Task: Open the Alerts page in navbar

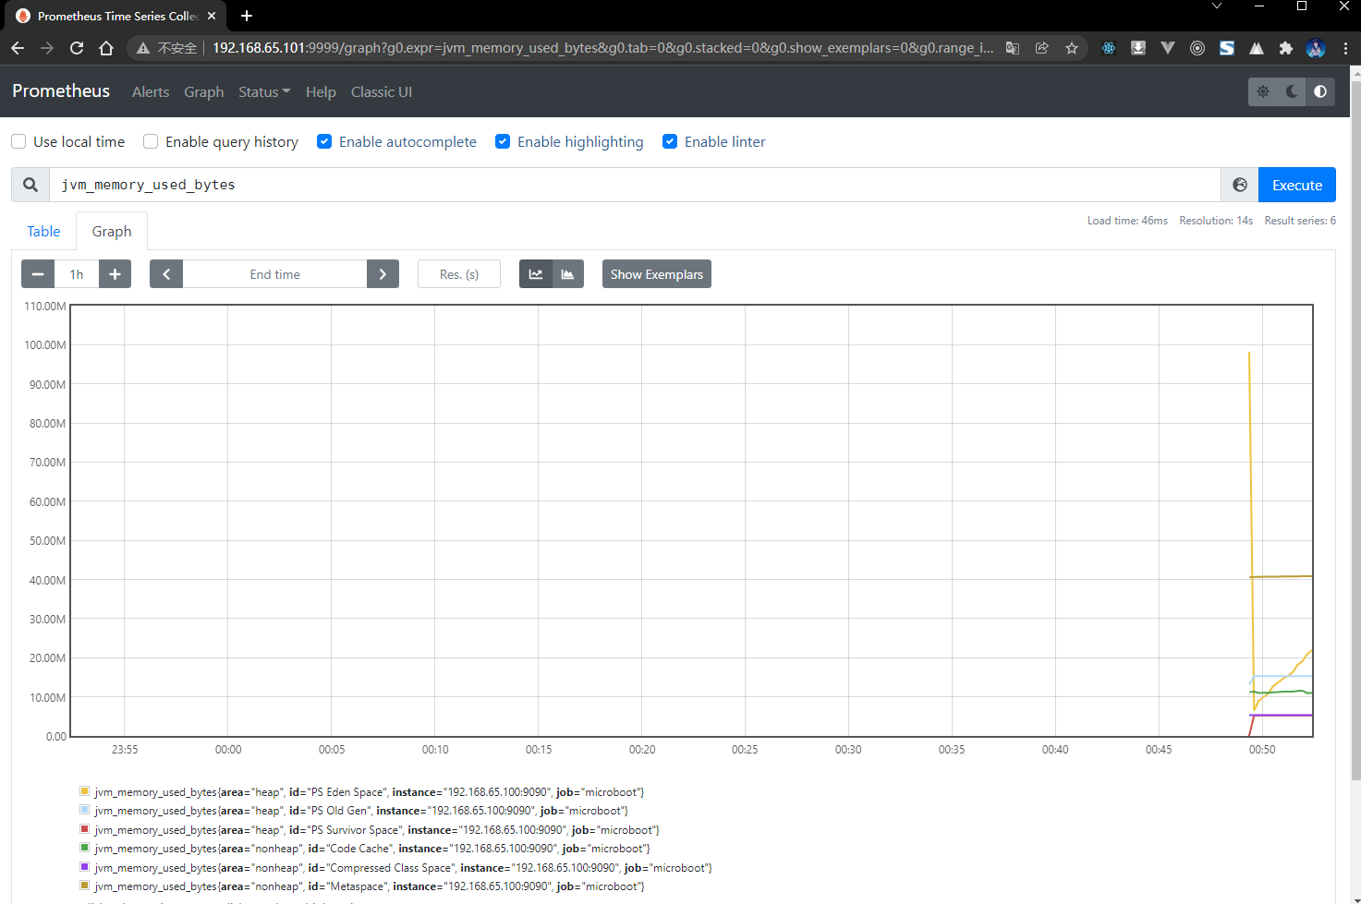Action: tap(151, 91)
